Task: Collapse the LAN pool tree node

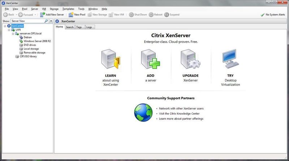Action: pos(9,30)
